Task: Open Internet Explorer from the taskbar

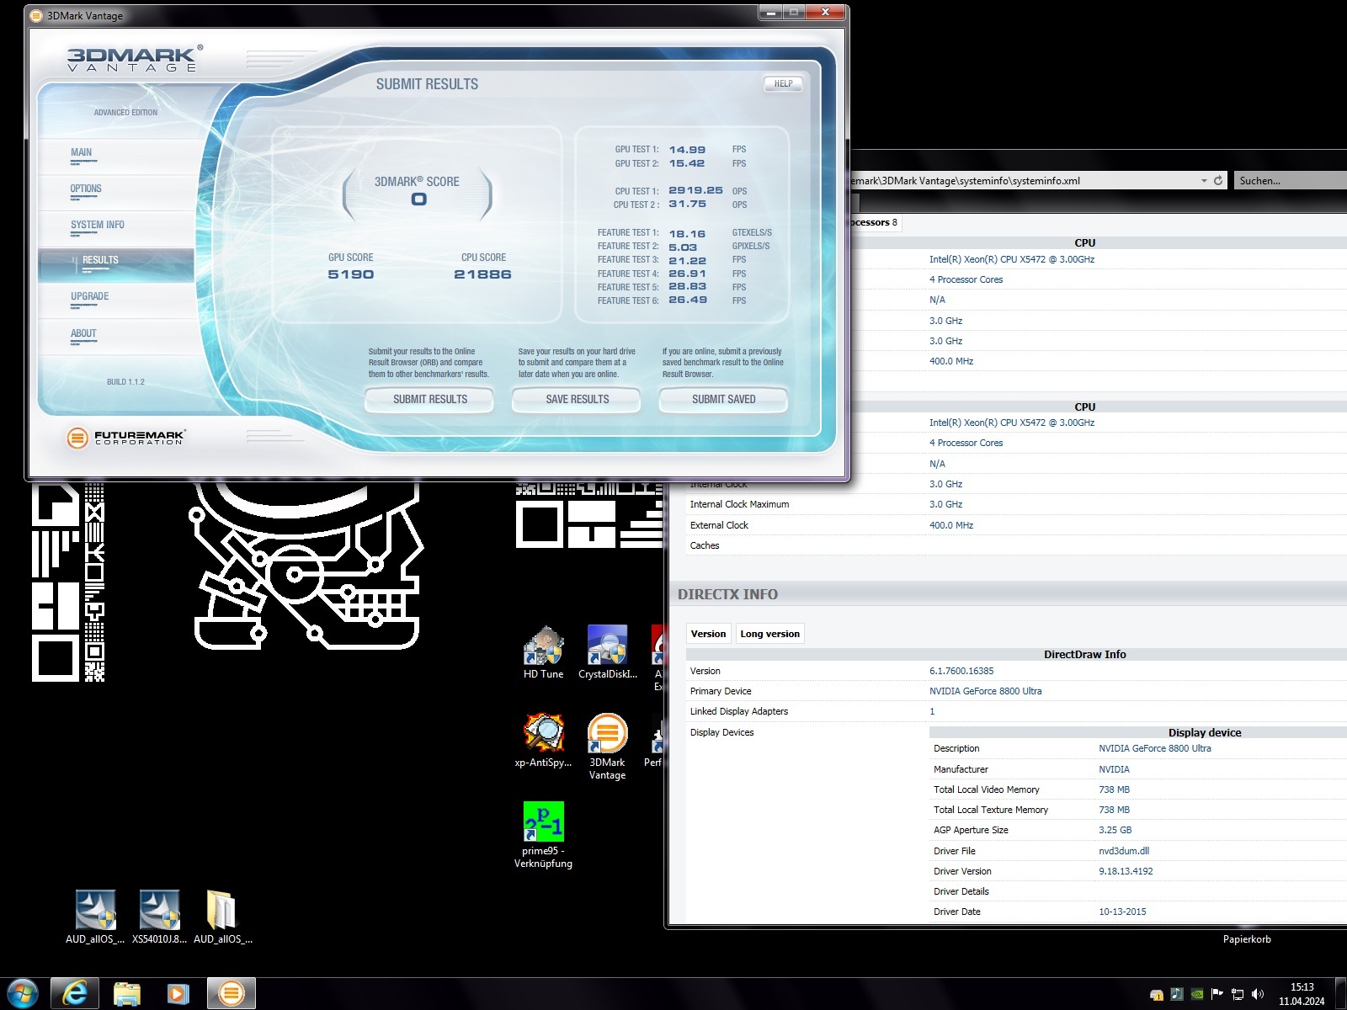Action: pyautogui.click(x=75, y=993)
